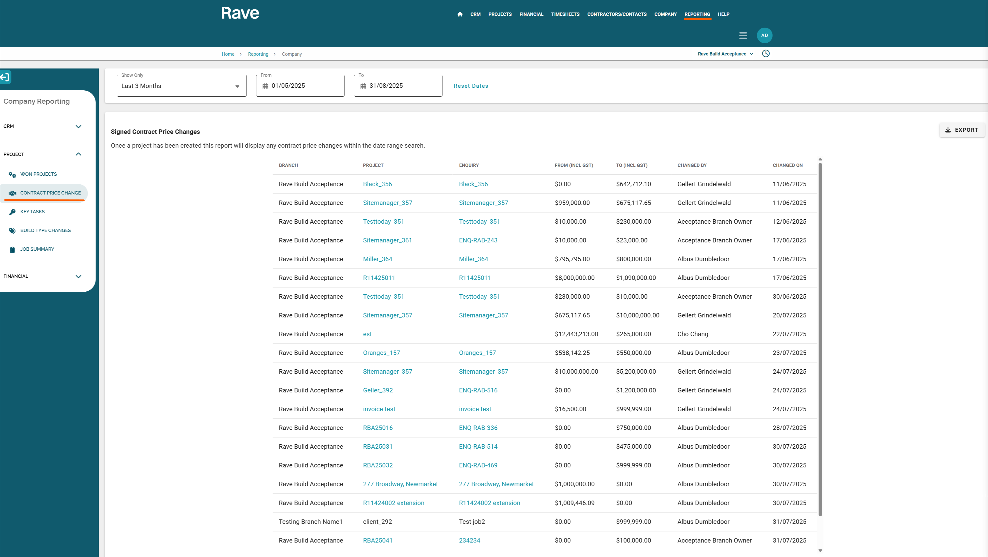988x557 pixels.
Task: Collapse the sidebar with the exit arrow icon
Action: pos(5,77)
